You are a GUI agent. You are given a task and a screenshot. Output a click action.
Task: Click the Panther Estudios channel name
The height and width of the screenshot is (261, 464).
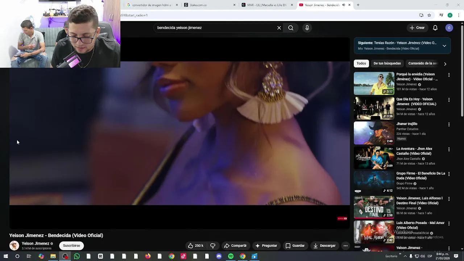point(407,129)
